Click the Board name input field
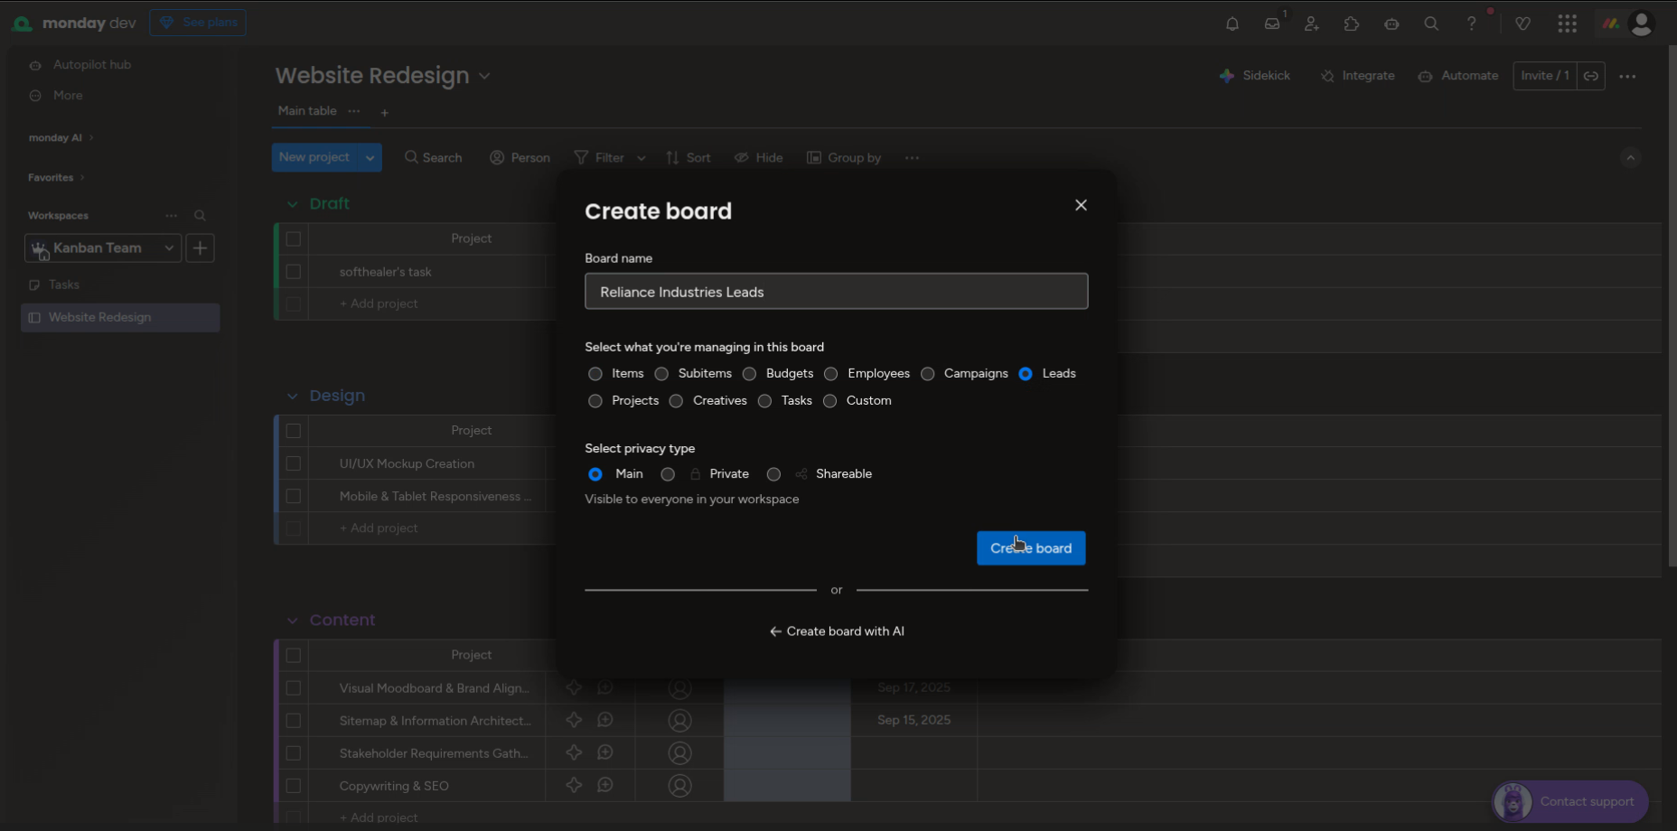 pyautogui.click(x=837, y=292)
